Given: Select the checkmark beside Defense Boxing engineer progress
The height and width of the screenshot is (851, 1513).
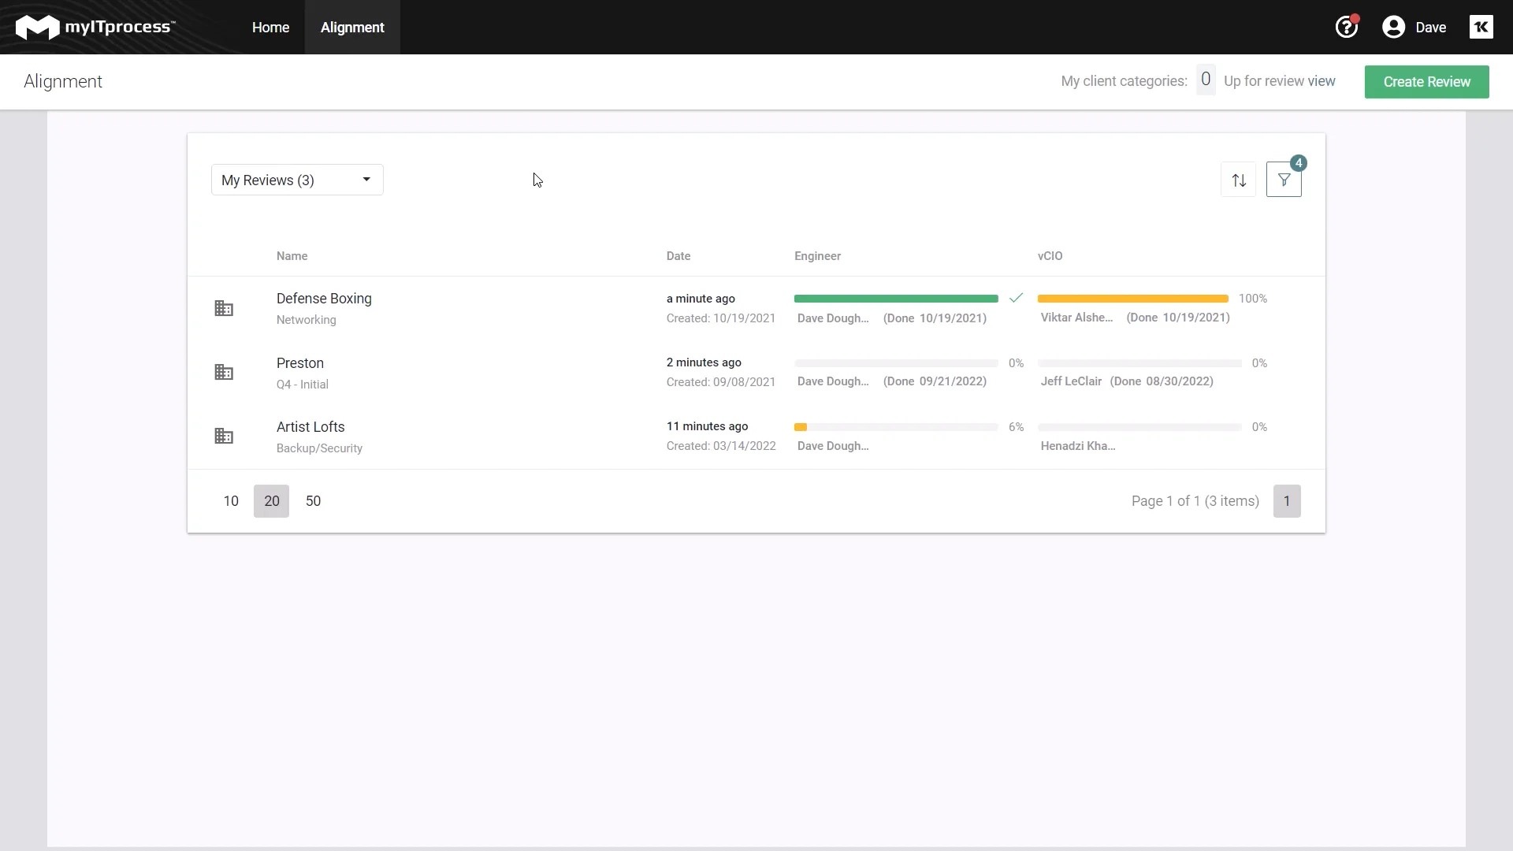Looking at the screenshot, I should 1016,298.
